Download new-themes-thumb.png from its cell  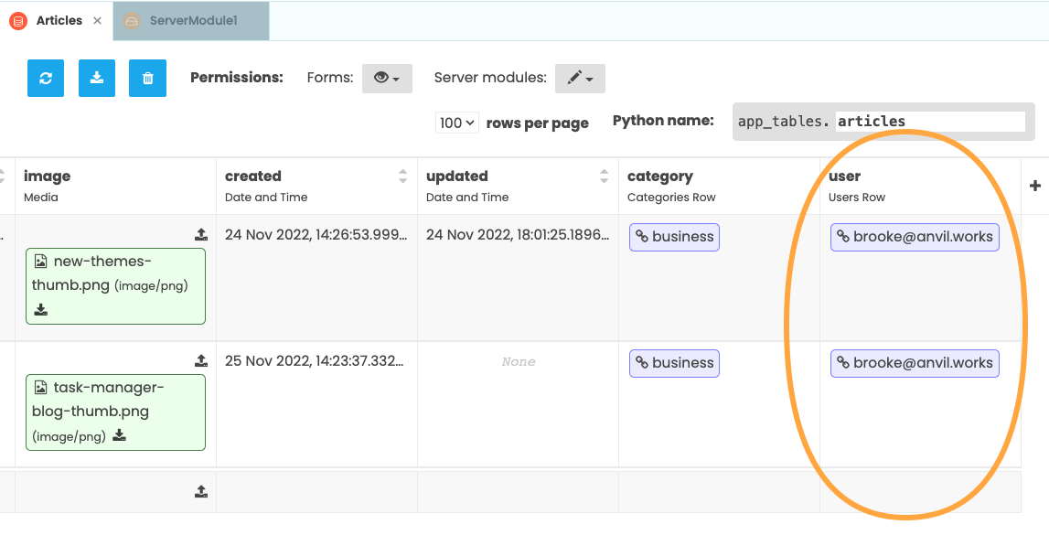41,310
